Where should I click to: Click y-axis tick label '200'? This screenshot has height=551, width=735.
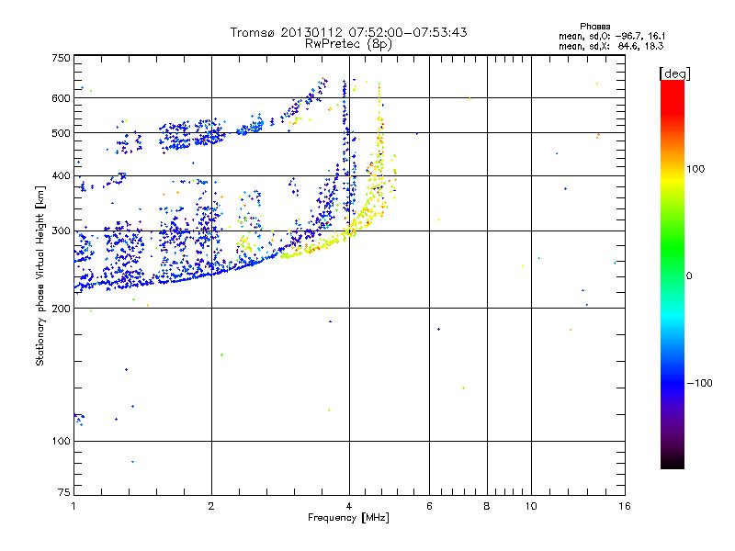tap(62, 309)
